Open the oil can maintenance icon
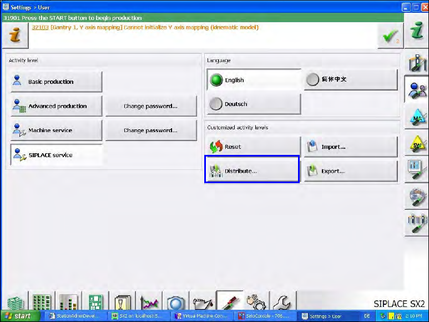 point(203,301)
